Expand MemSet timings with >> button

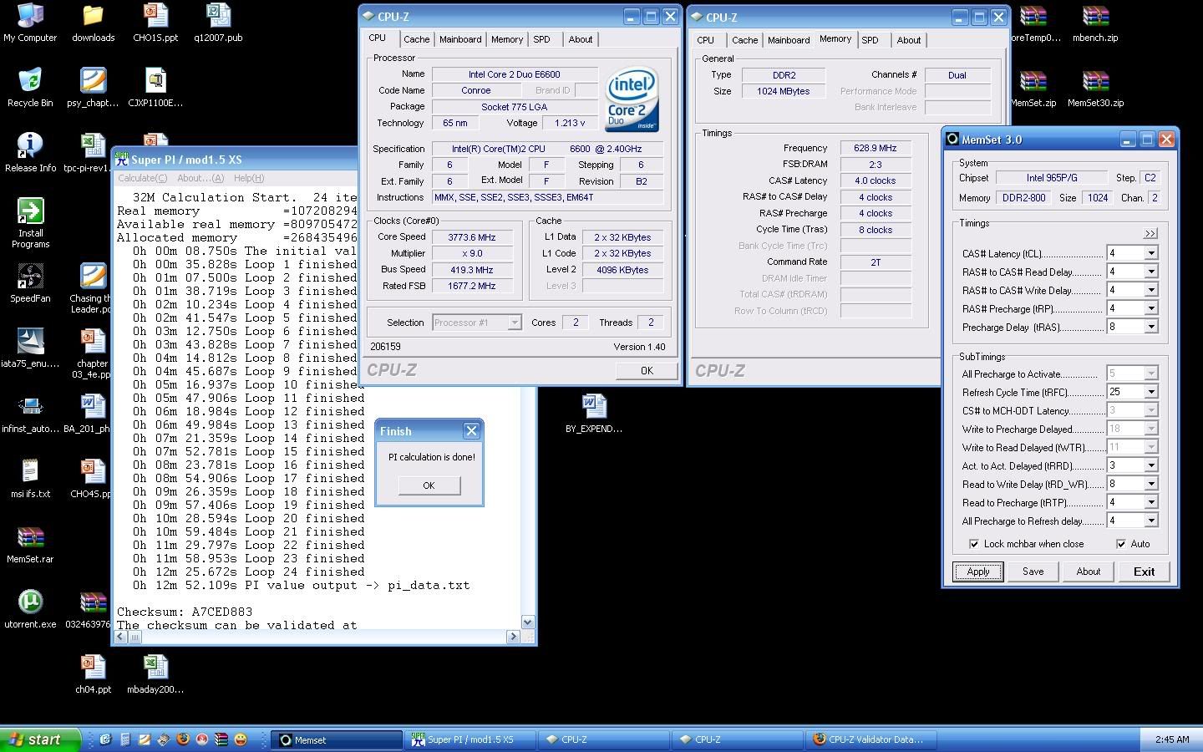[1150, 233]
